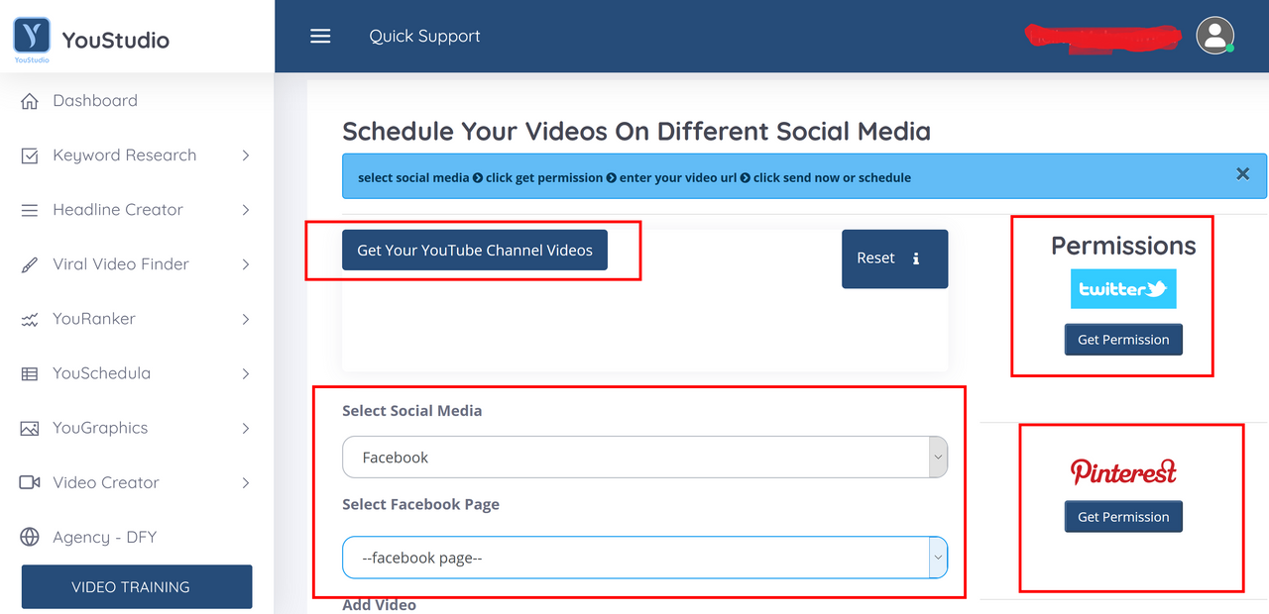Image resolution: width=1269 pixels, height=614 pixels.
Task: Click Get Your YouTube Channel Videos button
Action: coord(475,251)
